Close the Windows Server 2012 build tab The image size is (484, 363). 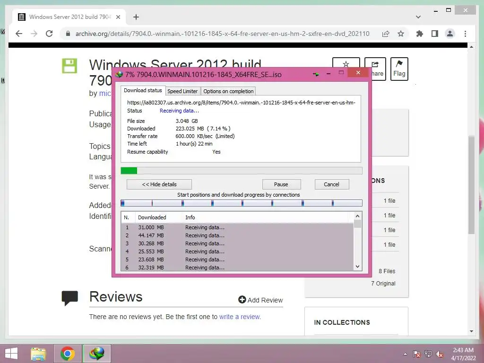pos(118,17)
